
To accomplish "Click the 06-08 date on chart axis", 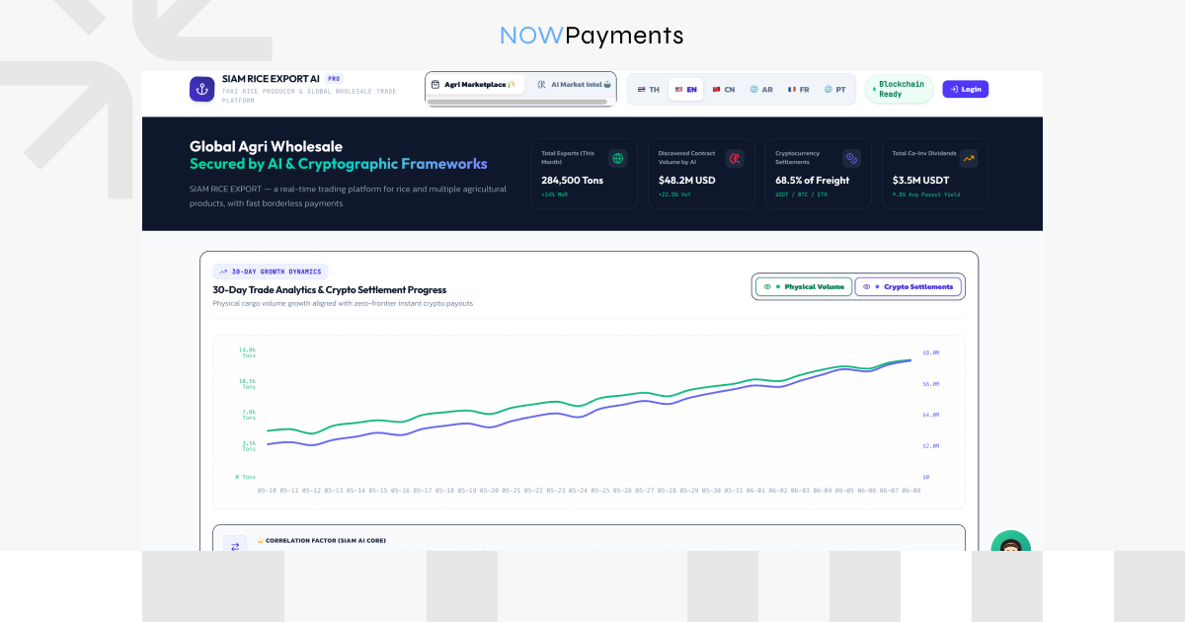I will coord(910,490).
